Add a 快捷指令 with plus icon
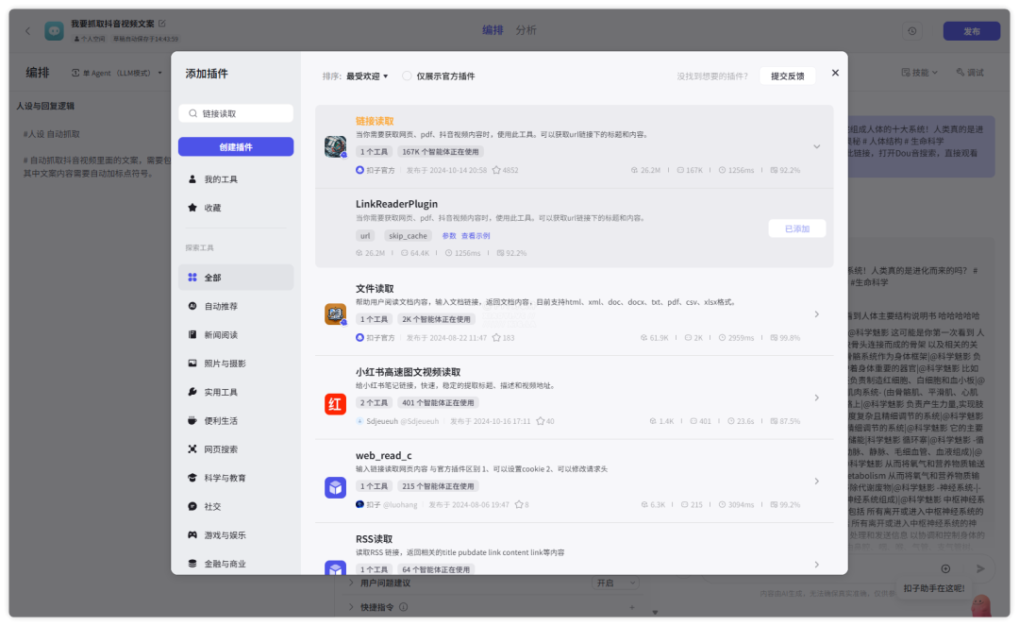 coord(631,607)
